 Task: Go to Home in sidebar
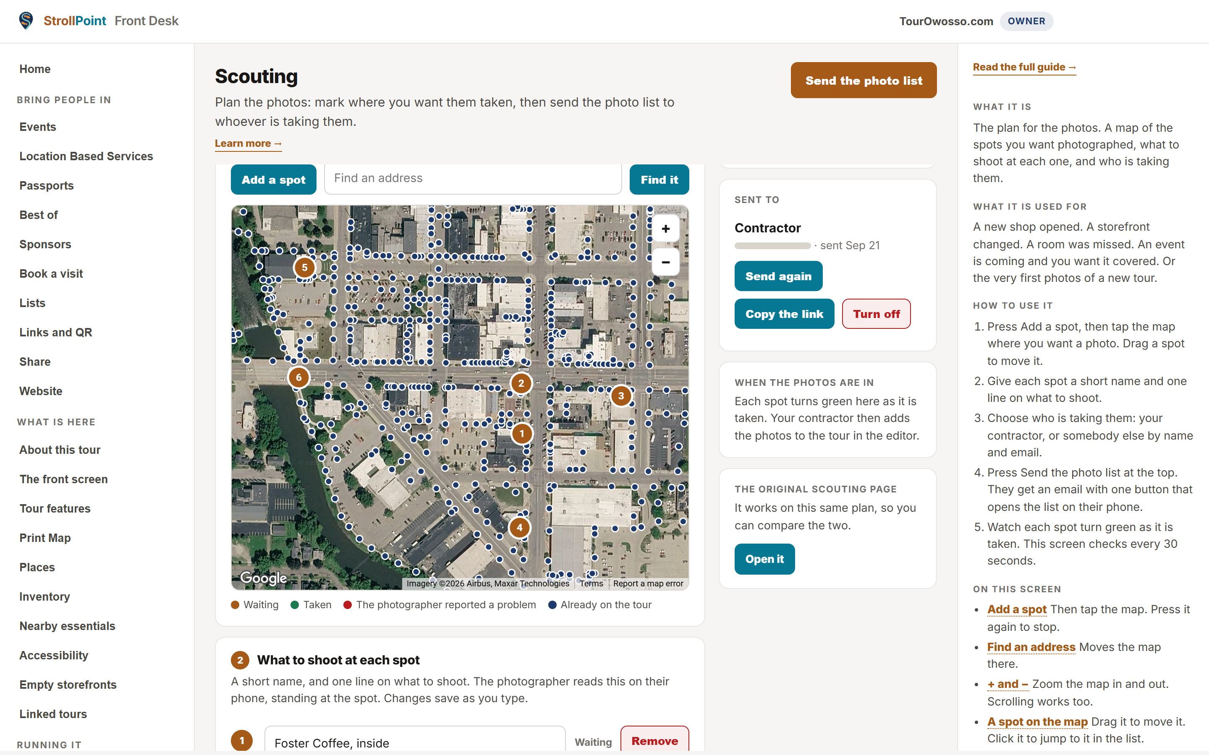(x=35, y=69)
